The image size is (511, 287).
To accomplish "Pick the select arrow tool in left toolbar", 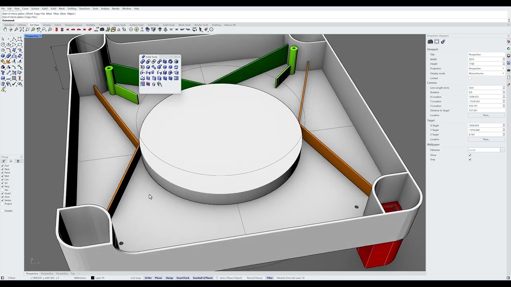I will pyautogui.click(x=3, y=39).
